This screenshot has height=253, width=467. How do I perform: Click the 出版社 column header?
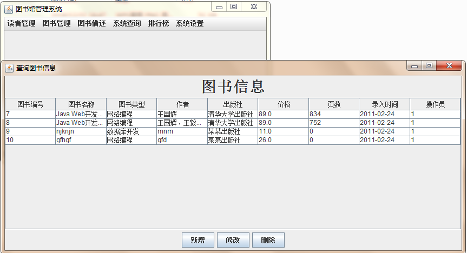click(233, 104)
